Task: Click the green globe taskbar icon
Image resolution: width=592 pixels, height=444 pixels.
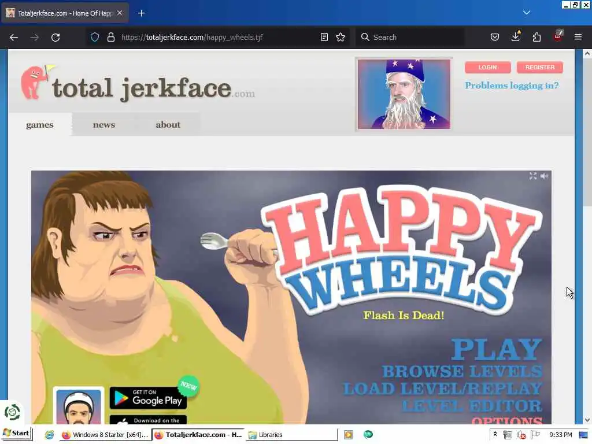Action: pos(368,435)
